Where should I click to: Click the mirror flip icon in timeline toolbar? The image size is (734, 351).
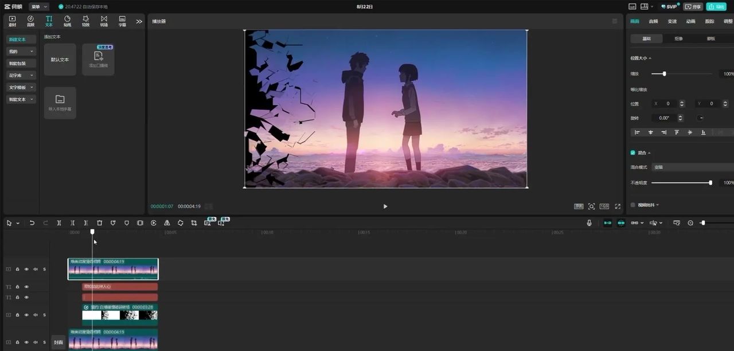tap(167, 223)
